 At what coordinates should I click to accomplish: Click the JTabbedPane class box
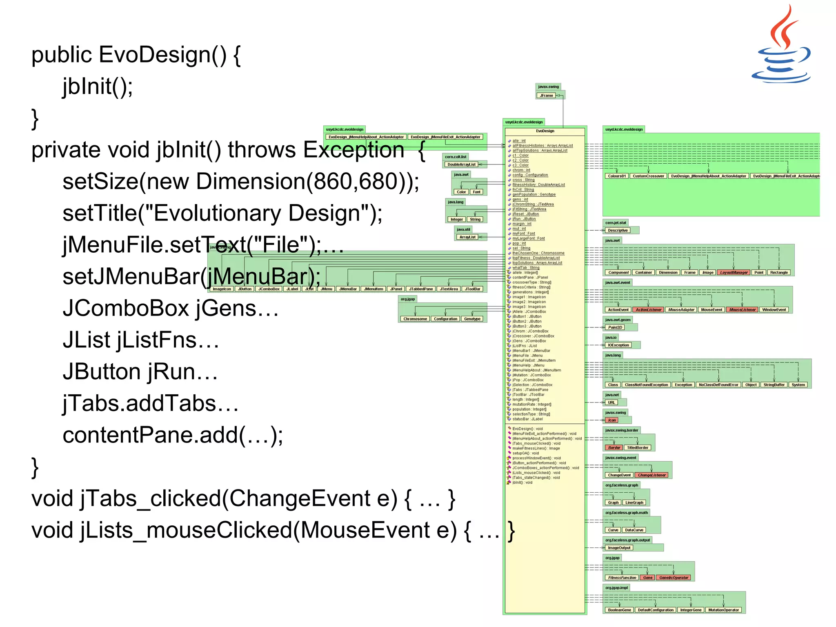tap(421, 289)
